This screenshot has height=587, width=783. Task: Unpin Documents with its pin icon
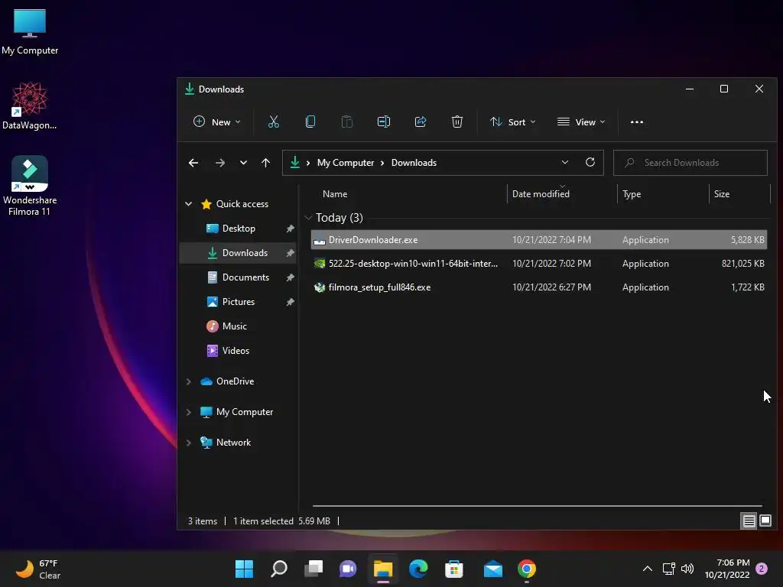290,277
